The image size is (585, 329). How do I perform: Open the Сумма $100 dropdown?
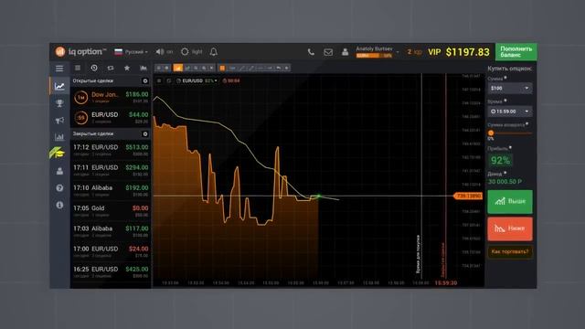pos(510,89)
